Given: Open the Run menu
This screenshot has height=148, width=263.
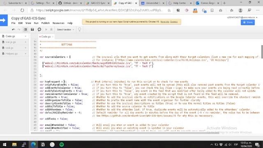Looking at the screenshot, I should tap(36, 23).
